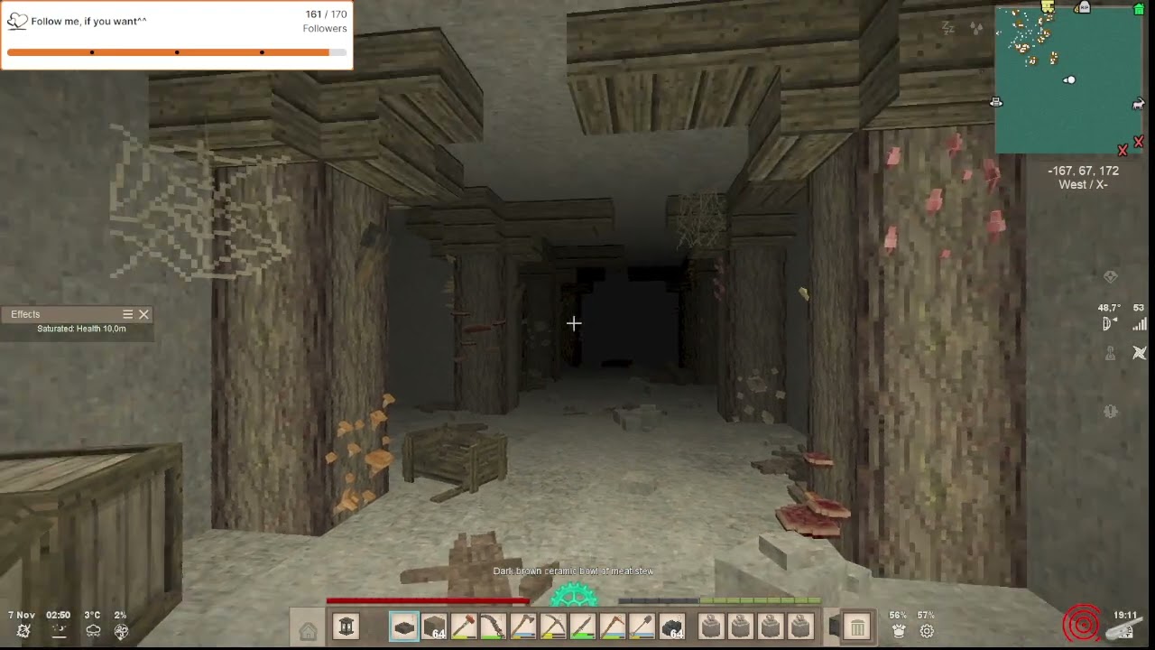Click the red spiral target icon
The height and width of the screenshot is (650, 1155).
click(x=1081, y=623)
